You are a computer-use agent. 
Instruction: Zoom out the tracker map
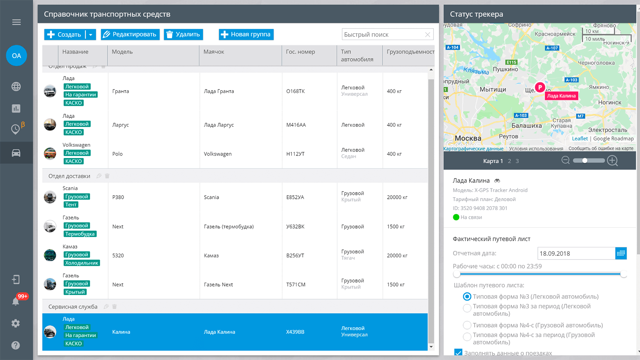click(565, 160)
